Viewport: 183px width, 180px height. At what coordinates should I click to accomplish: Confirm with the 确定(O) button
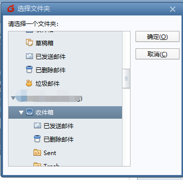[157, 36]
